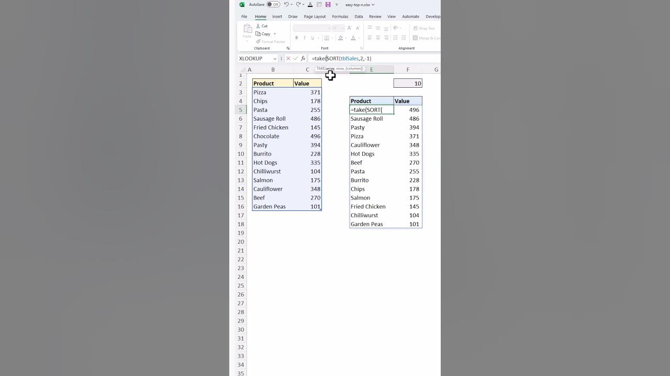Click the Bottom Align icon
This screenshot has height=376, width=670.
[x=386, y=28]
